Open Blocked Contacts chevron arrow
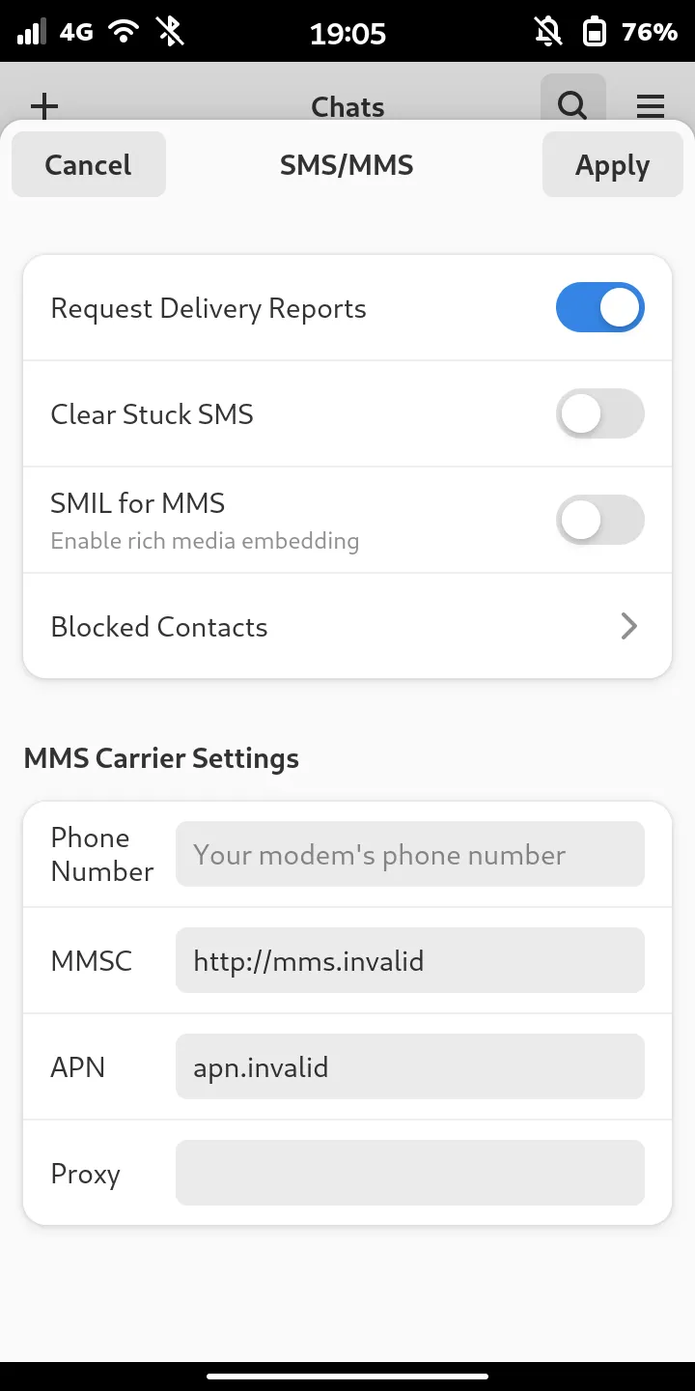 [628, 627]
